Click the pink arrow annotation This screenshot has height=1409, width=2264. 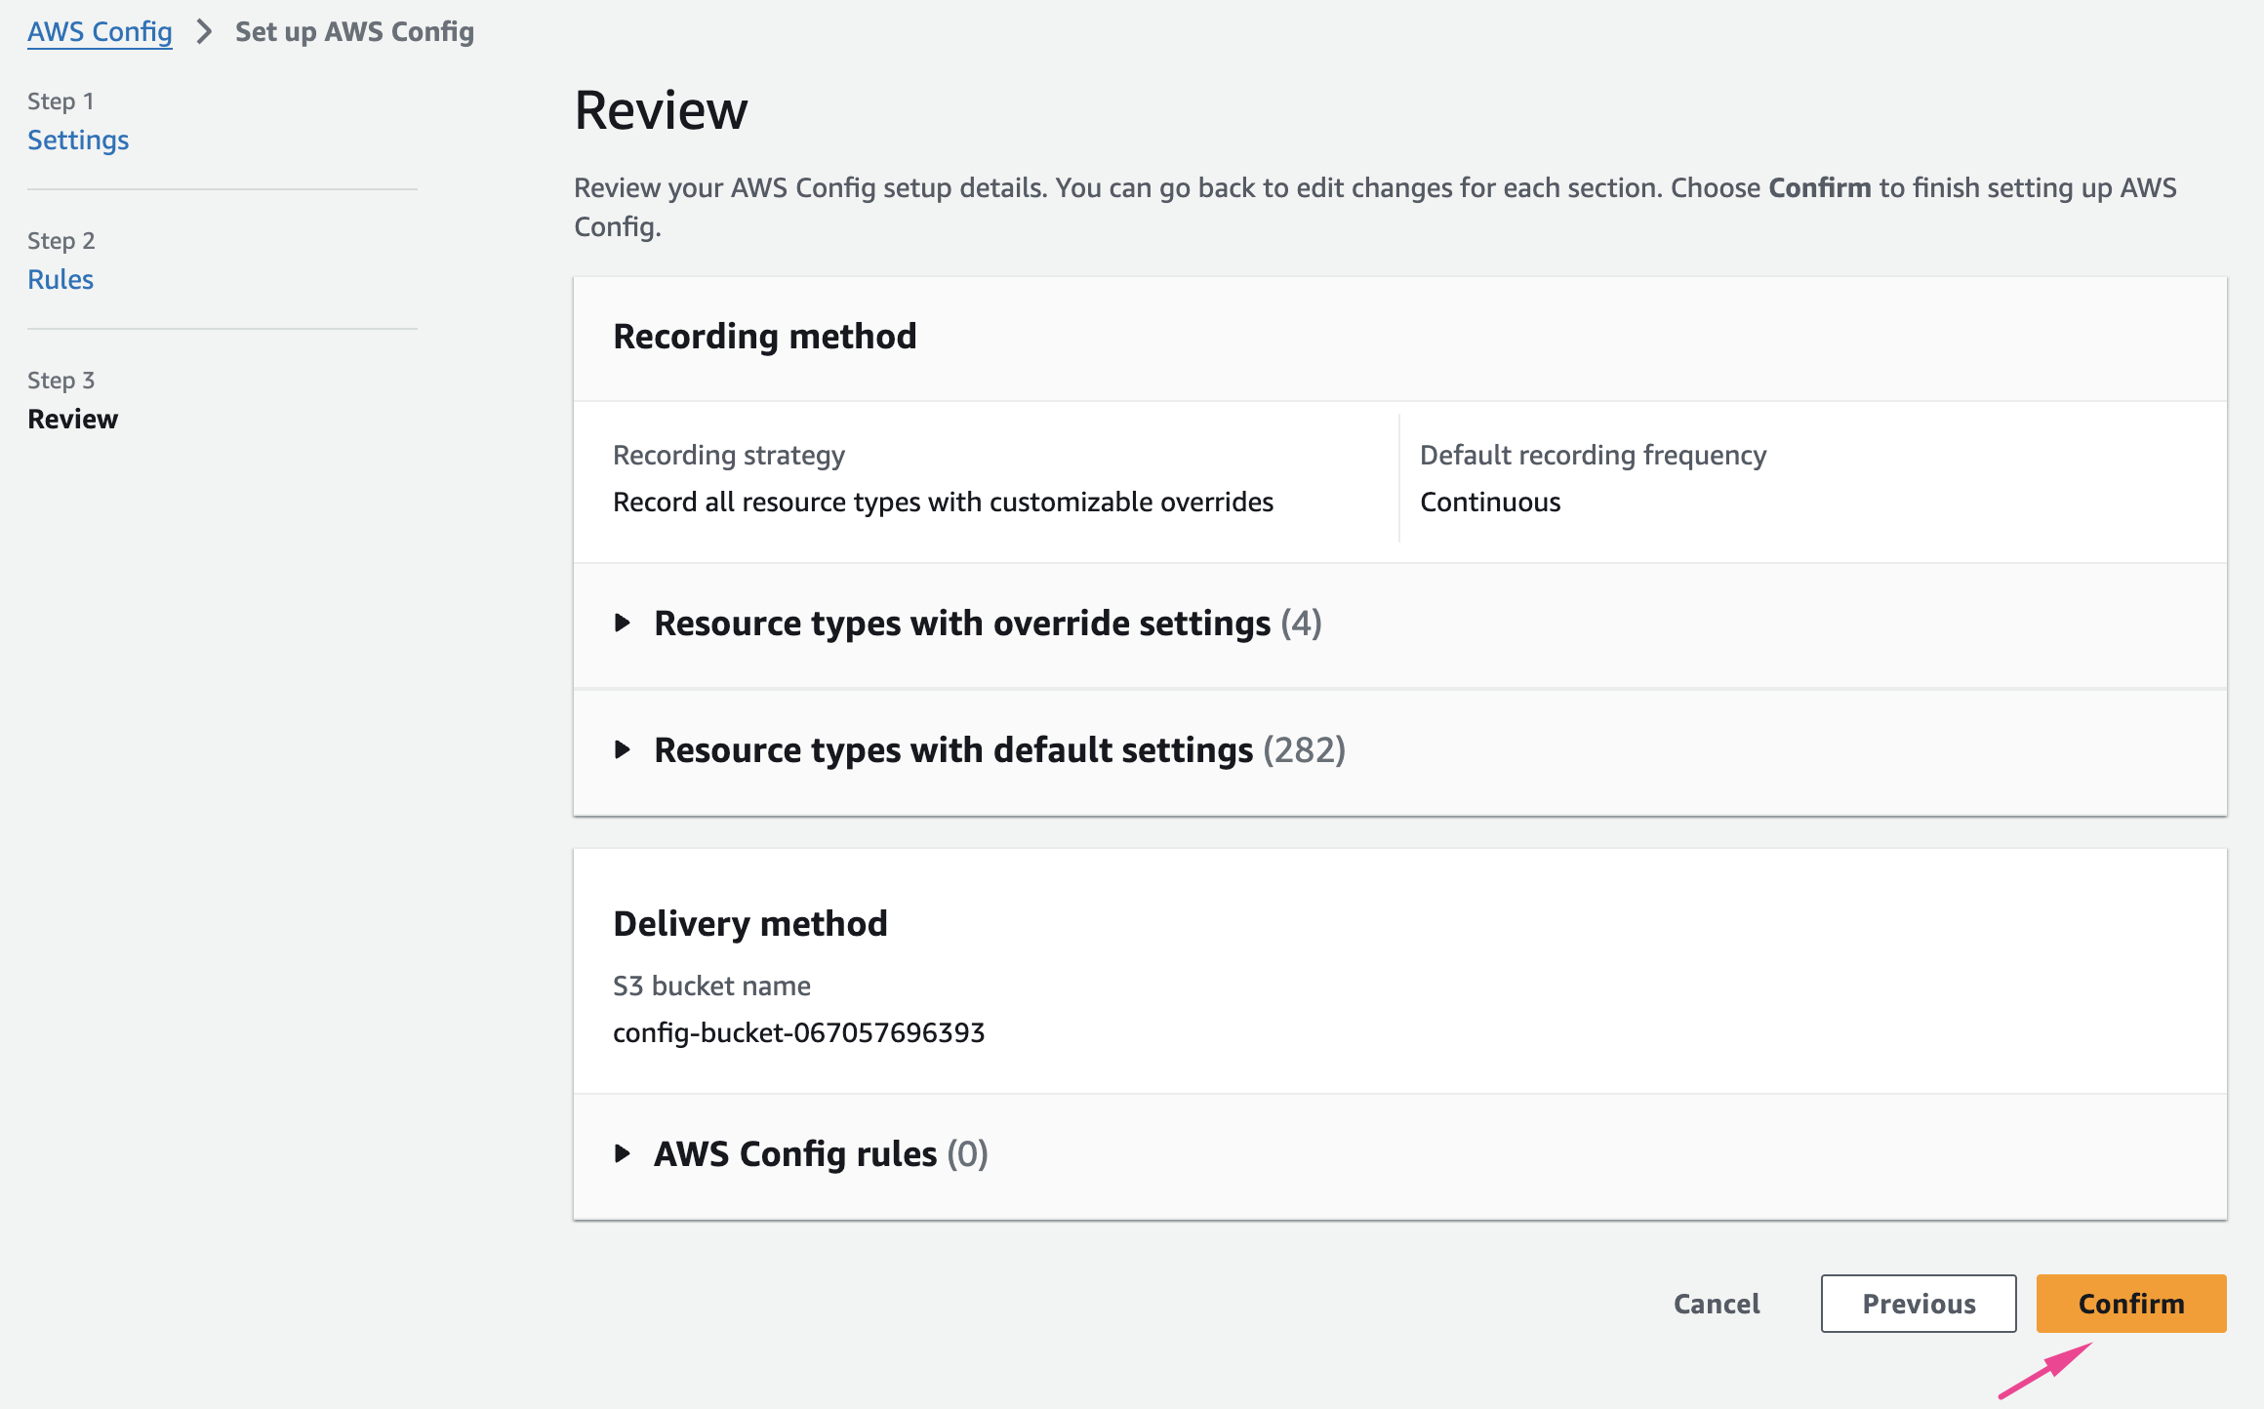click(x=2044, y=1370)
